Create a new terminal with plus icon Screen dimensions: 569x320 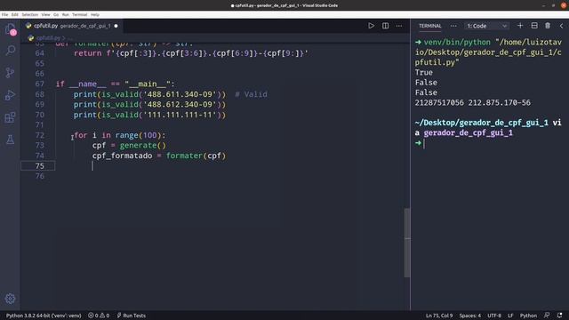click(x=520, y=26)
